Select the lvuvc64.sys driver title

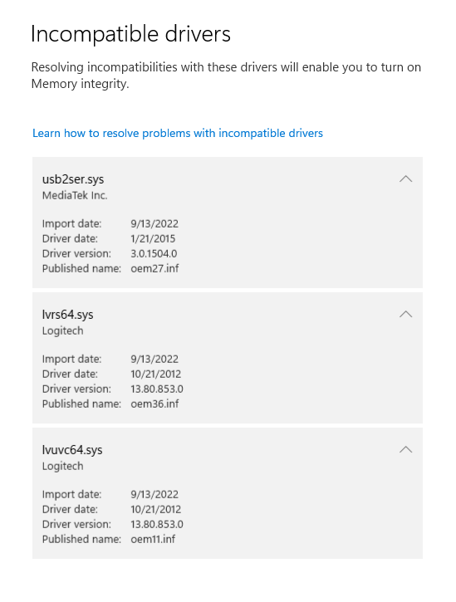coord(72,449)
